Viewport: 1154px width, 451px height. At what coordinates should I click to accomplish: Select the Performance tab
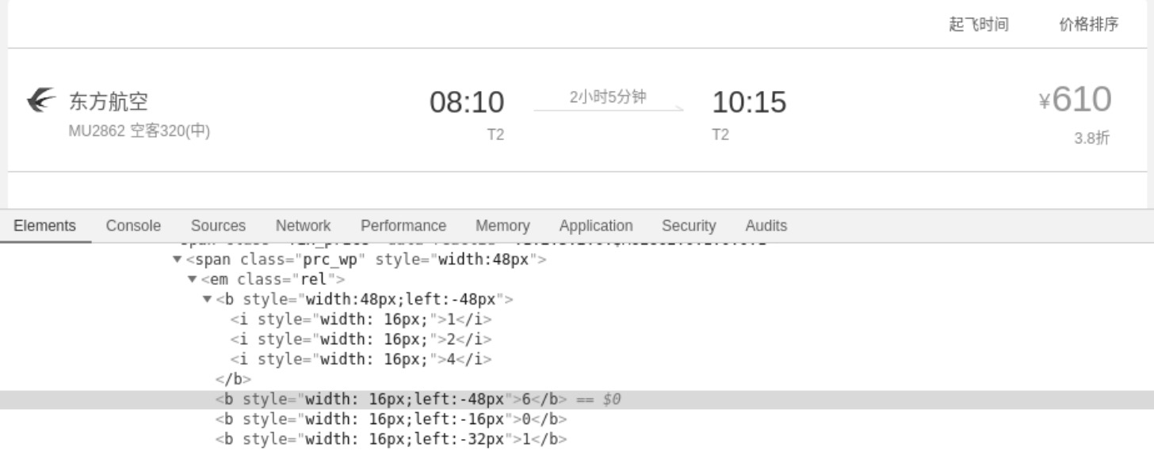[x=403, y=226]
